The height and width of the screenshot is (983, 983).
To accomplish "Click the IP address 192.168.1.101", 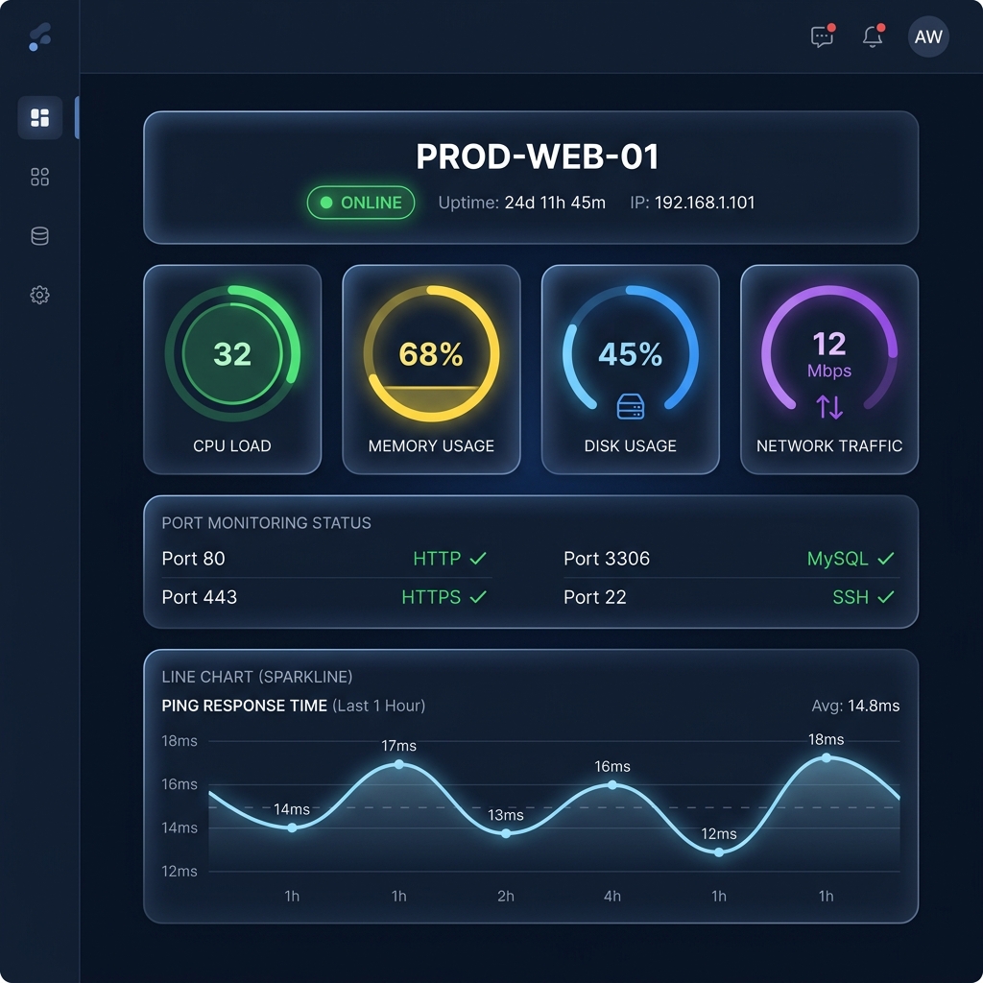I will click(x=704, y=203).
